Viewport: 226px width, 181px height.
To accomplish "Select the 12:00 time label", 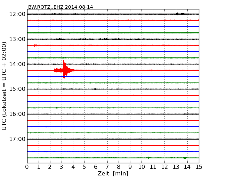I will pyautogui.click(x=17, y=14).
